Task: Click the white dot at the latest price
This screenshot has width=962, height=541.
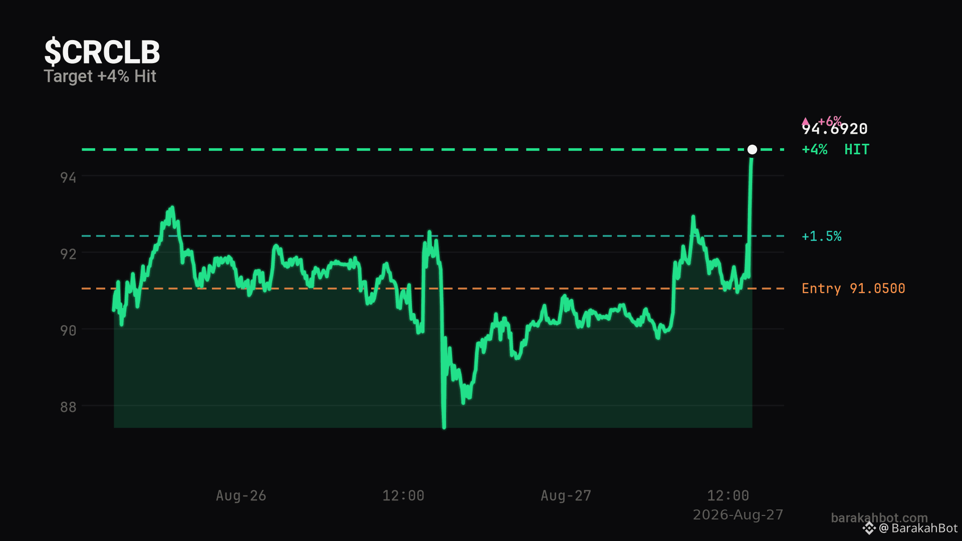Action: click(x=752, y=150)
